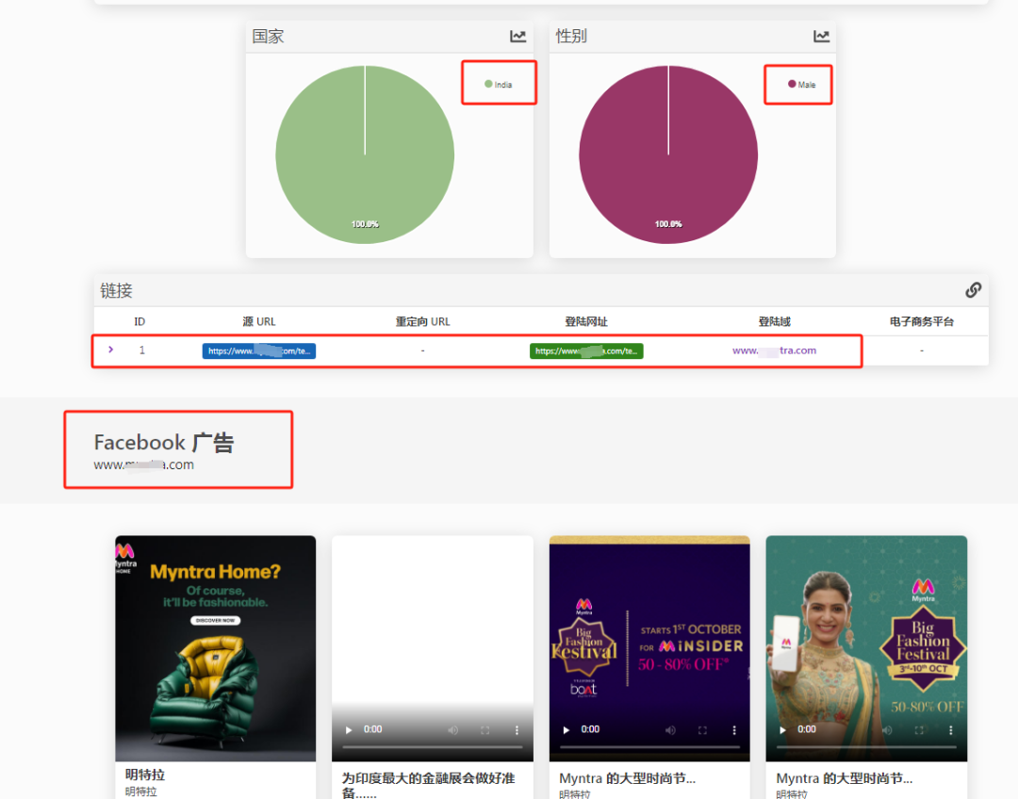Open the Myntra Home green chair ad
This screenshot has width=1018, height=799.
click(215, 648)
